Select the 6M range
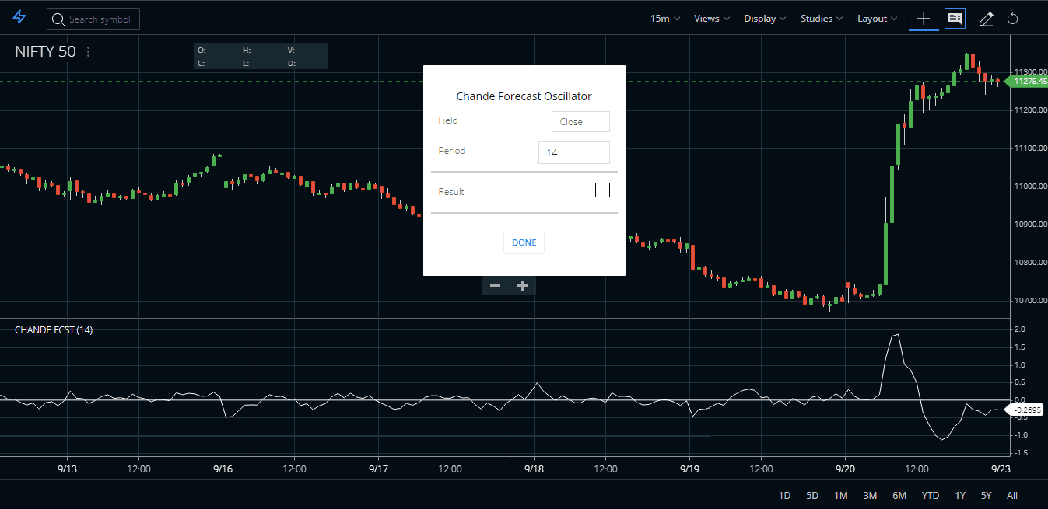The height and width of the screenshot is (509, 1048). point(899,496)
